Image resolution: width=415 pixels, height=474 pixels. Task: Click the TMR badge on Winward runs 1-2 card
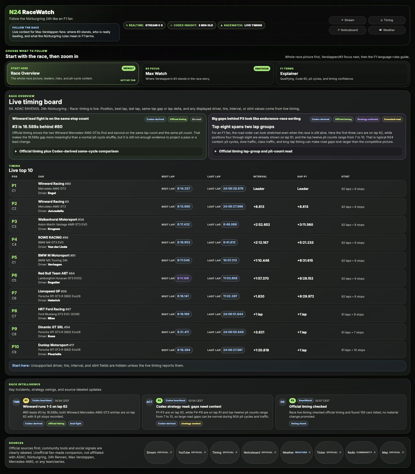[16, 402]
